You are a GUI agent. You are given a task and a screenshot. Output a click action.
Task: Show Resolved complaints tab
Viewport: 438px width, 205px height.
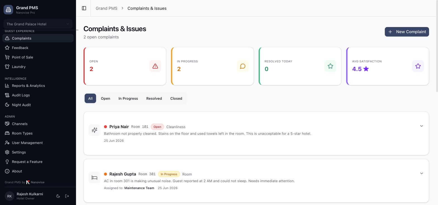pyautogui.click(x=154, y=98)
